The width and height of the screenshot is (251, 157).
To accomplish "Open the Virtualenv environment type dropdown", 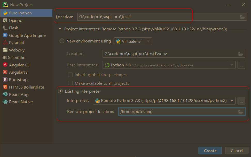I will click(x=147, y=41).
